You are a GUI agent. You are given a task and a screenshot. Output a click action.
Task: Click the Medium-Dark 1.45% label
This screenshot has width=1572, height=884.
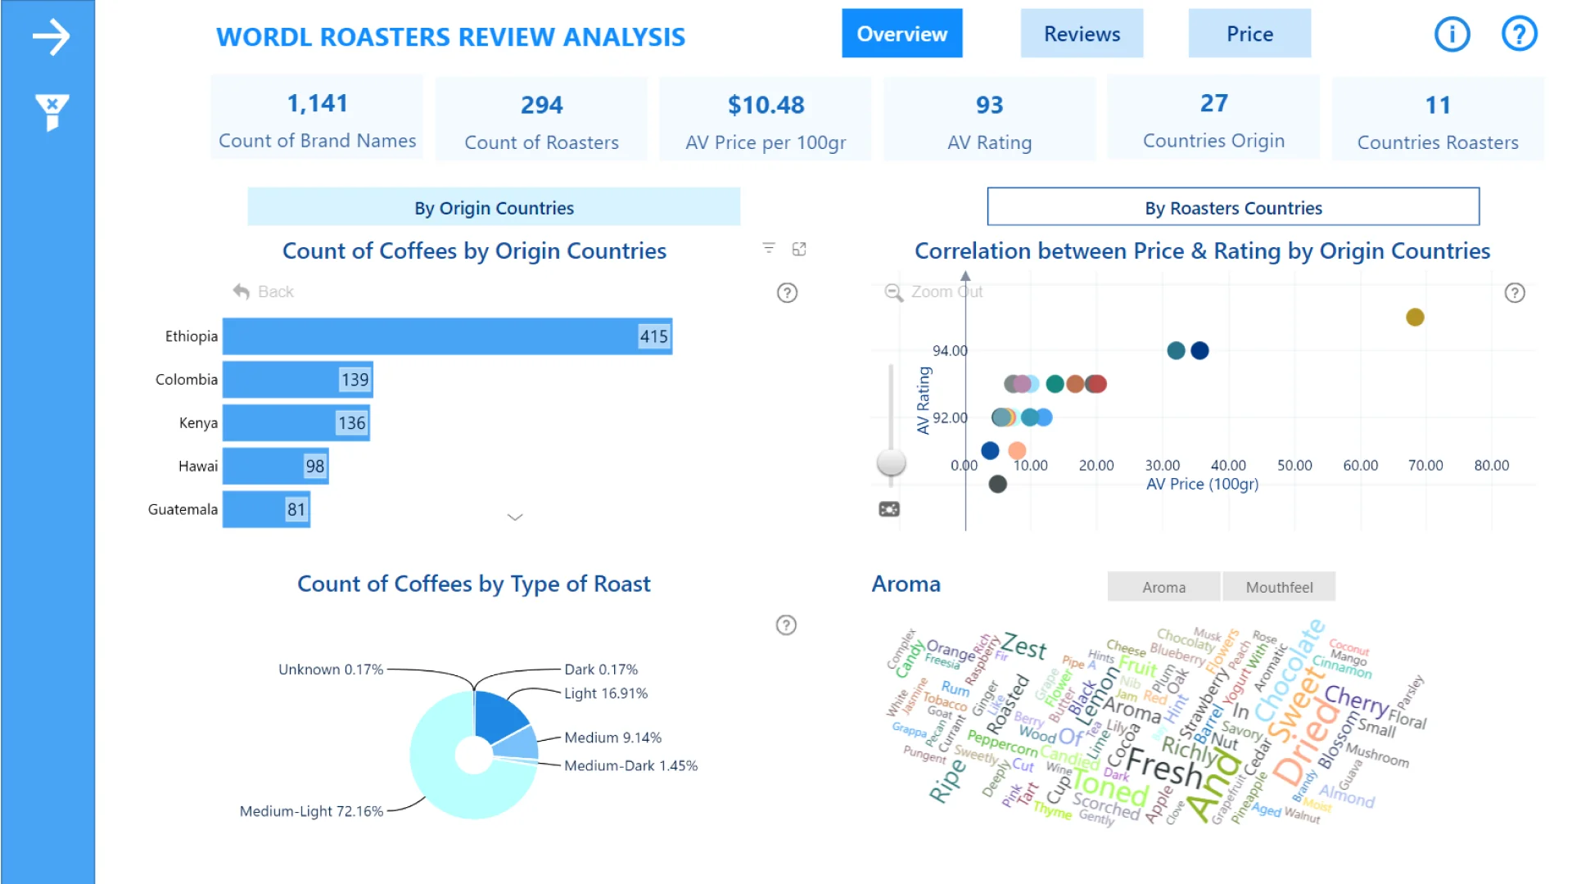click(630, 766)
